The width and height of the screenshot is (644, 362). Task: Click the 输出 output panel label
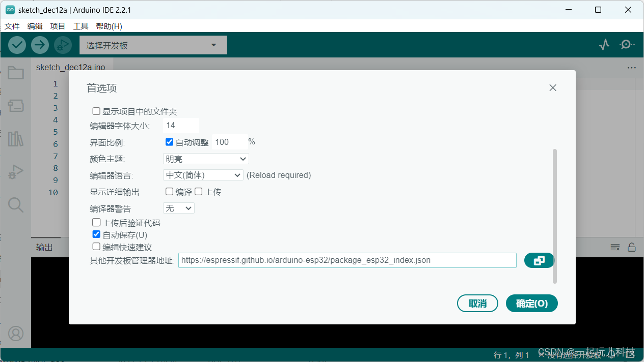tap(44, 248)
